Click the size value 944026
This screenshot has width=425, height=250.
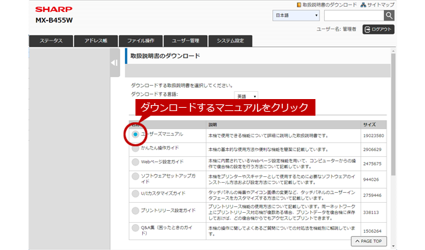pyautogui.click(x=371, y=180)
